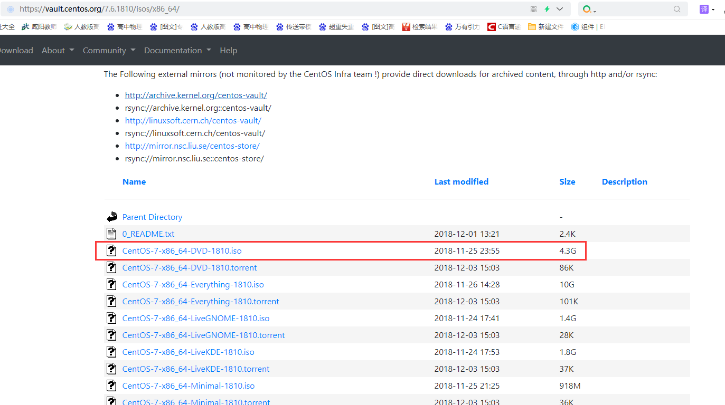Sort listing by Name column
The image size is (725, 405).
click(134, 181)
